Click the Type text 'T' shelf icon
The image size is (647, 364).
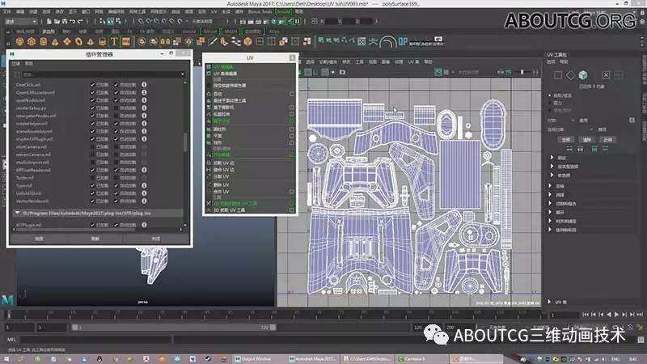click(114, 41)
